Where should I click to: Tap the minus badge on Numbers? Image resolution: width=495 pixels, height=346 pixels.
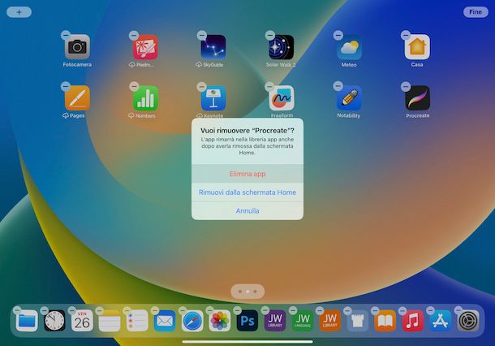point(134,86)
